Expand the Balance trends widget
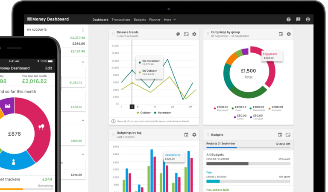 click(x=186, y=34)
